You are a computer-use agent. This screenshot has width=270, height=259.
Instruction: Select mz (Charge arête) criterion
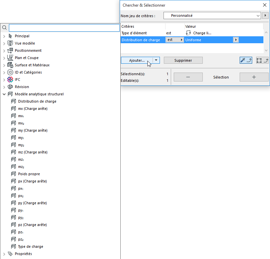click(x=33, y=152)
